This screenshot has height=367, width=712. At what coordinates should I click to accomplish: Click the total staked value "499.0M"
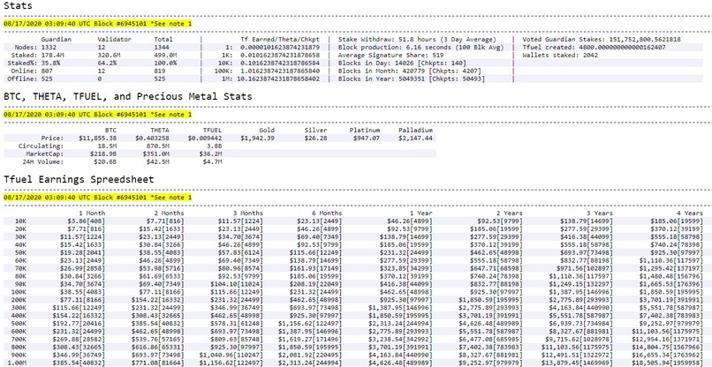coord(165,55)
